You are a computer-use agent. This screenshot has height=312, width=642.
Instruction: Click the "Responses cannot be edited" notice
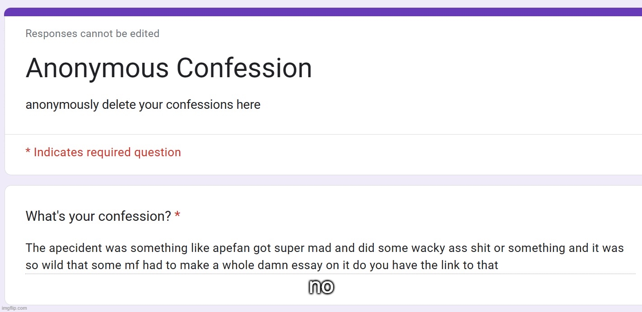[92, 33]
